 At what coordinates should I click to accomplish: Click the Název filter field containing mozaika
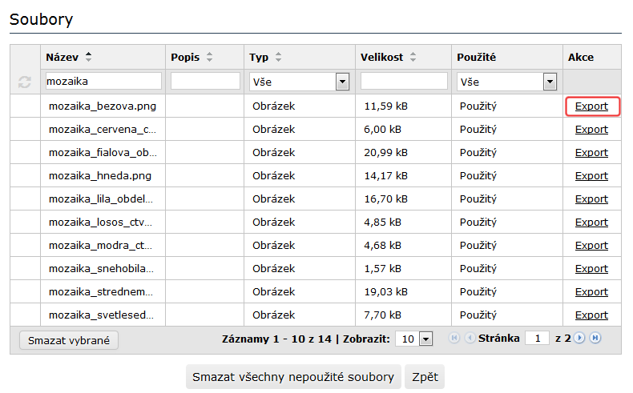click(x=103, y=82)
